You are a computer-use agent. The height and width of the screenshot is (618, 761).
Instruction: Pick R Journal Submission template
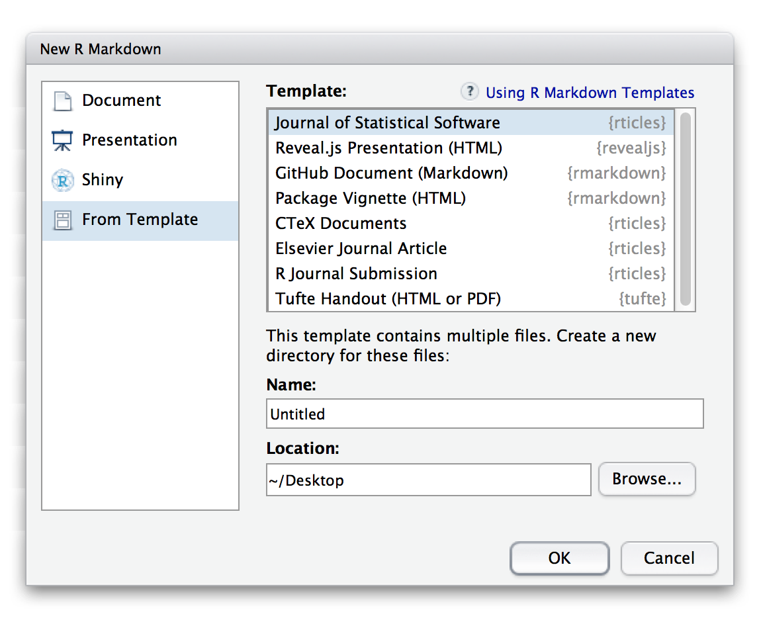click(470, 274)
